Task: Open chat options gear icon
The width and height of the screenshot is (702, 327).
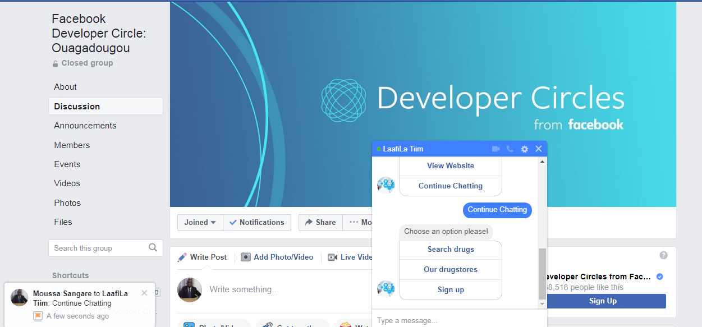Action: click(524, 149)
